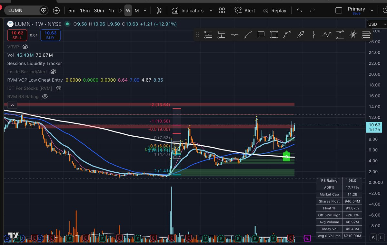Click the green buy order marker on chart
Viewport: 387px width, 245px height.
coord(287,157)
